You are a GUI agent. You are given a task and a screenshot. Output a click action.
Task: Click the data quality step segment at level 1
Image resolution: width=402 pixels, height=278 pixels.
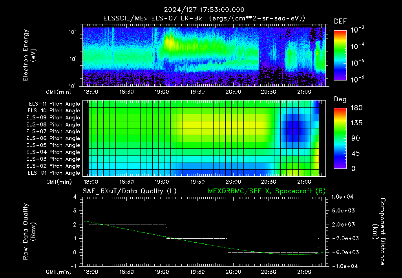[x=197, y=238]
